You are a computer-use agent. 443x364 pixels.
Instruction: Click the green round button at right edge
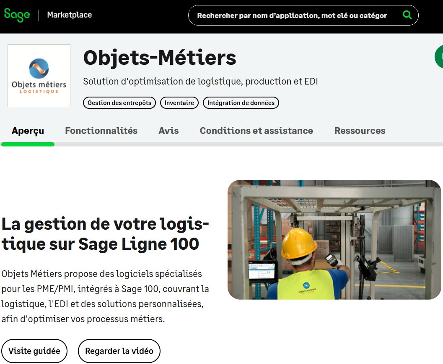point(439,56)
